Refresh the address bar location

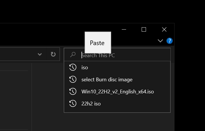53,54
